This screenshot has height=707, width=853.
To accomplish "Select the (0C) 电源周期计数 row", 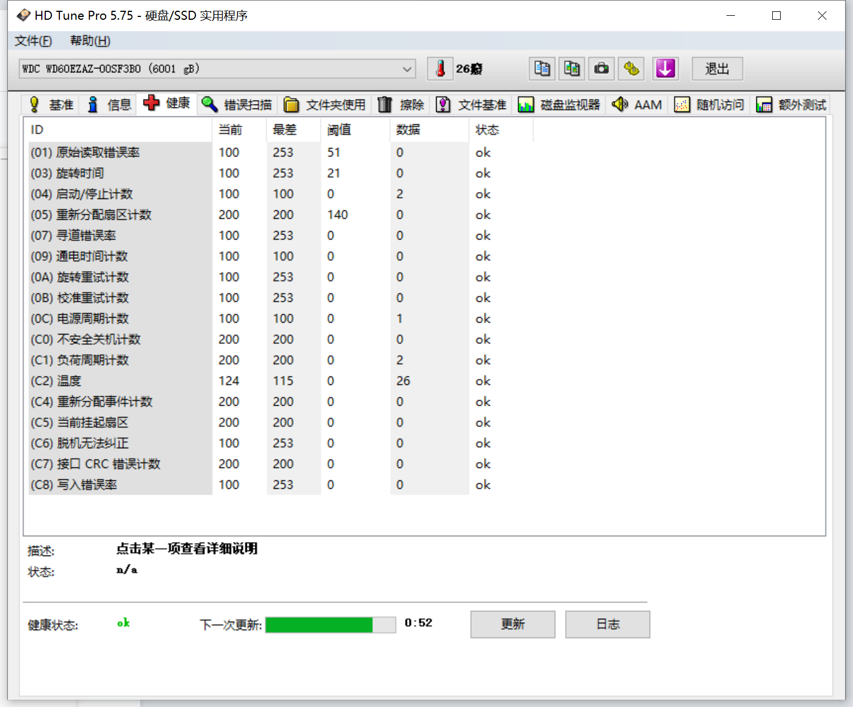I will coord(281,319).
